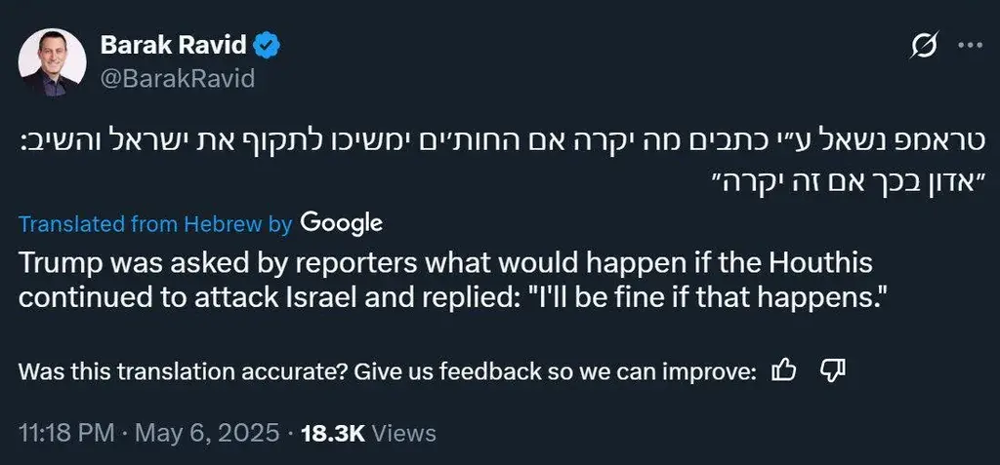Open the Barak Ravid display name
1000x465 pixels.
click(174, 46)
